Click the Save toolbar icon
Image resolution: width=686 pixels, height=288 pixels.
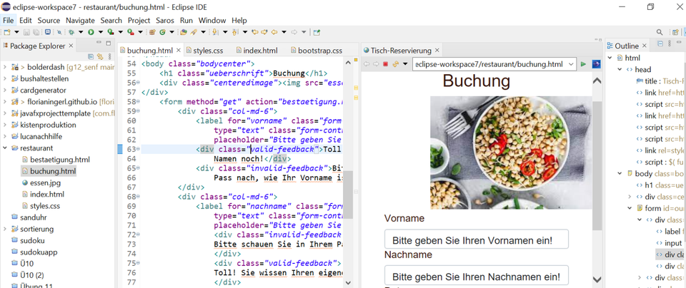pyautogui.click(x=27, y=32)
